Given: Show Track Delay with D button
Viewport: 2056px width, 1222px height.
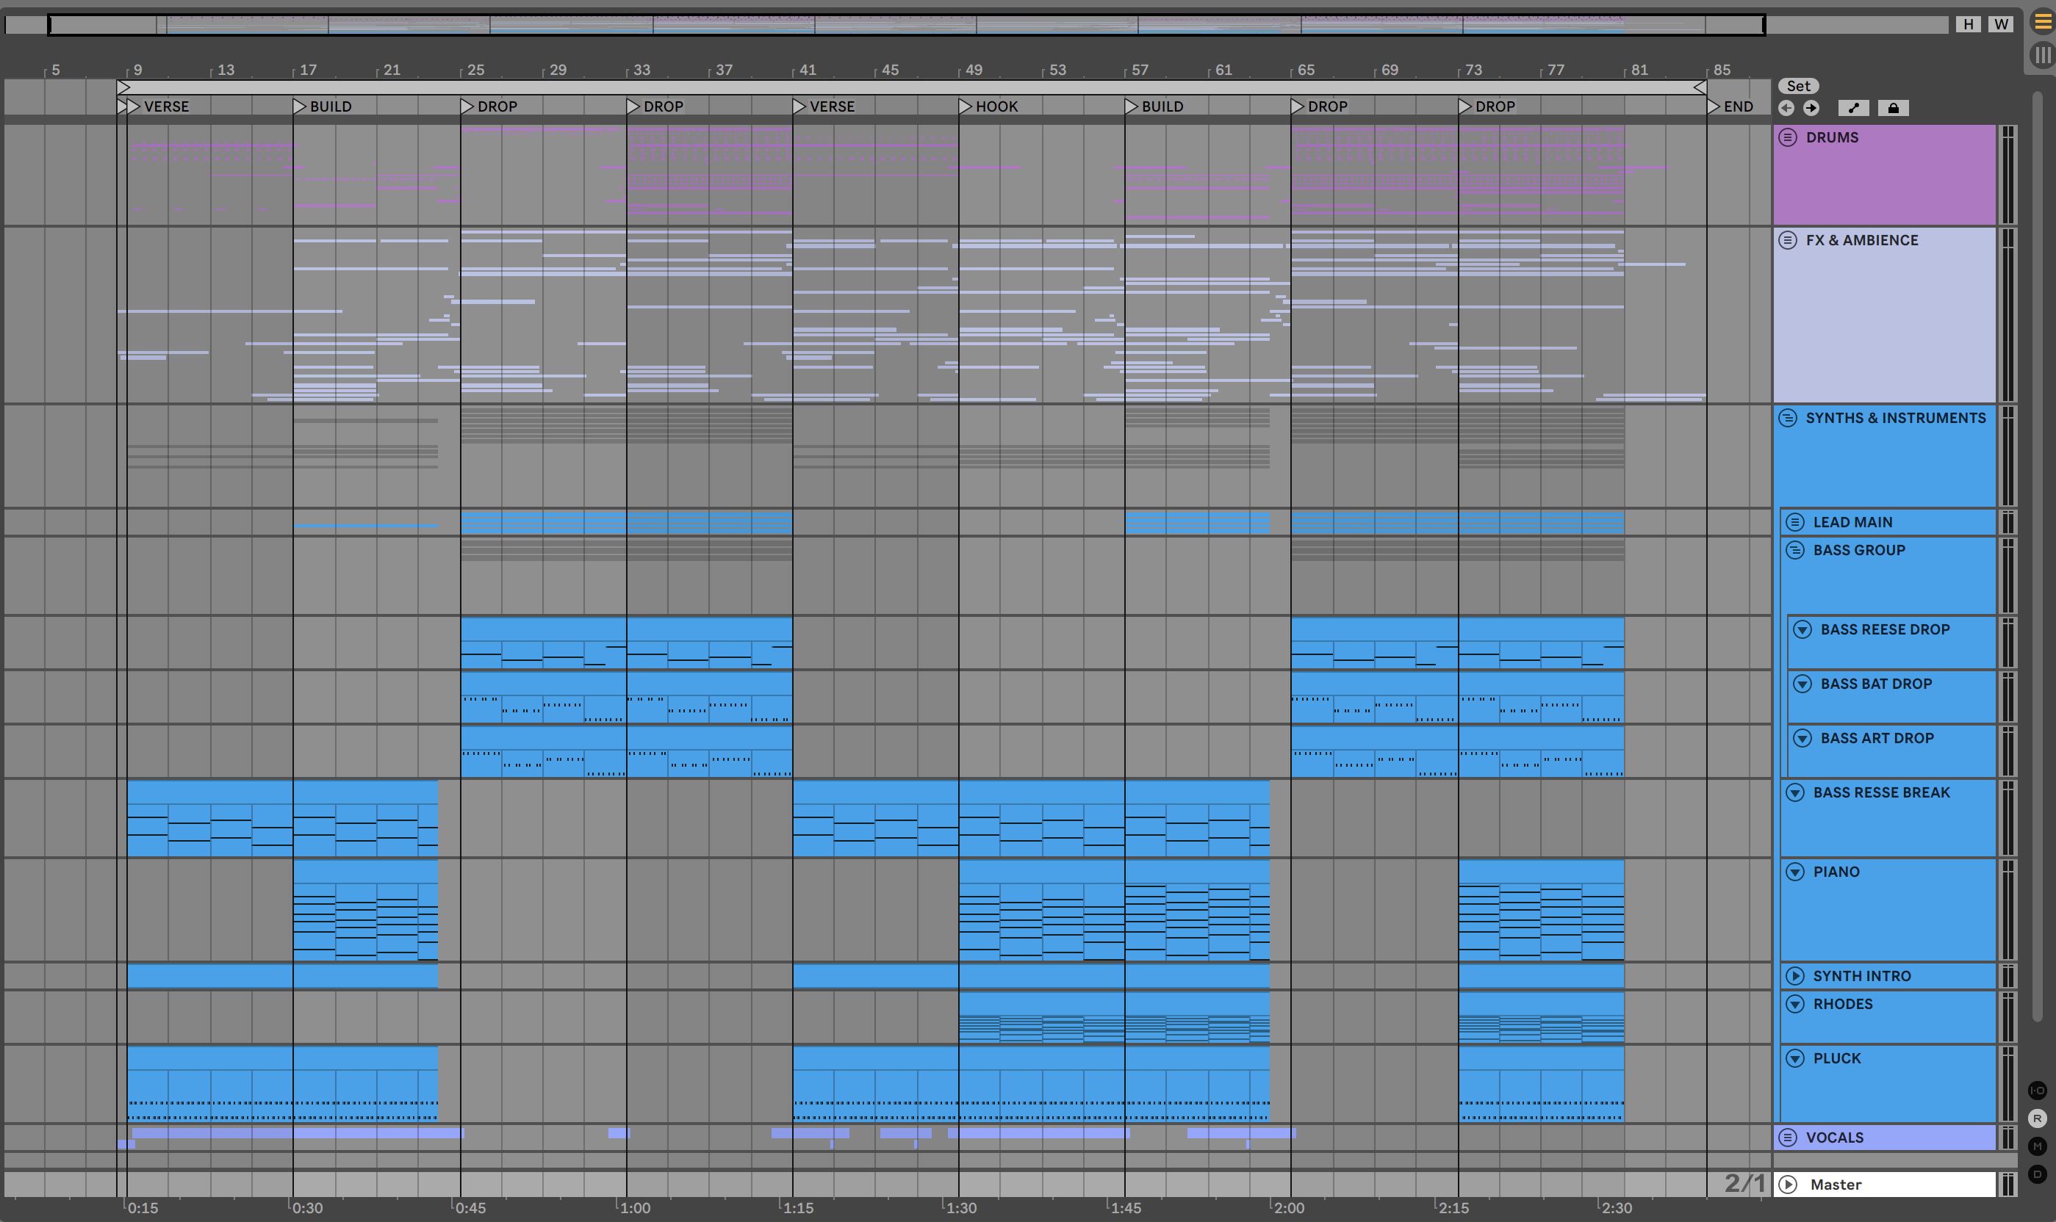Looking at the screenshot, I should coord(2037,1174).
